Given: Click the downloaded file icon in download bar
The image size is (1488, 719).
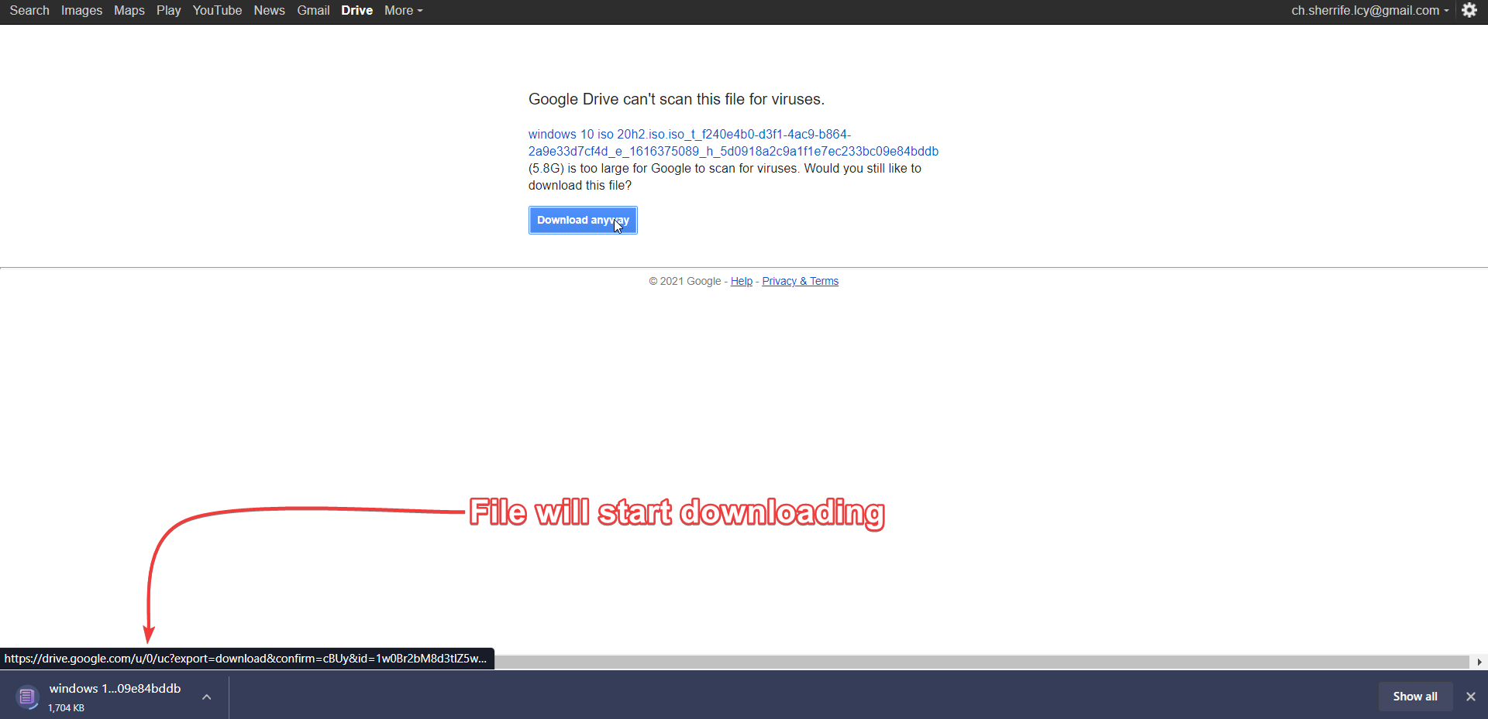Looking at the screenshot, I should [27, 697].
